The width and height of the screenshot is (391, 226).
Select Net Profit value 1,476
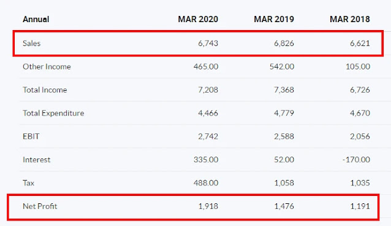point(284,206)
